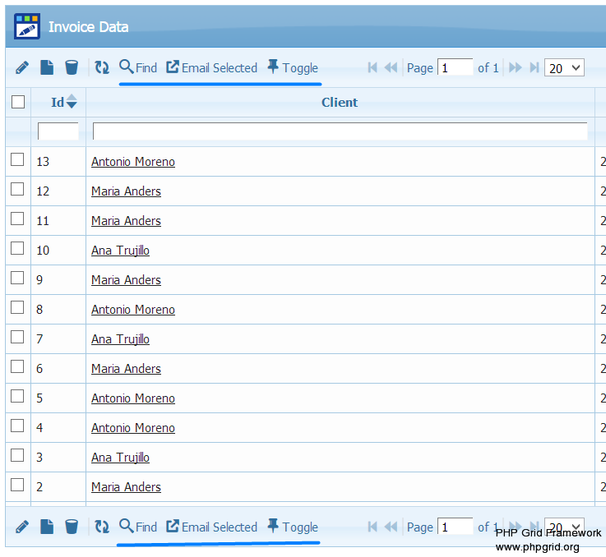The height and width of the screenshot is (557, 606).
Task: Click the refresh icon in bottom toolbar
Action: coord(102,527)
